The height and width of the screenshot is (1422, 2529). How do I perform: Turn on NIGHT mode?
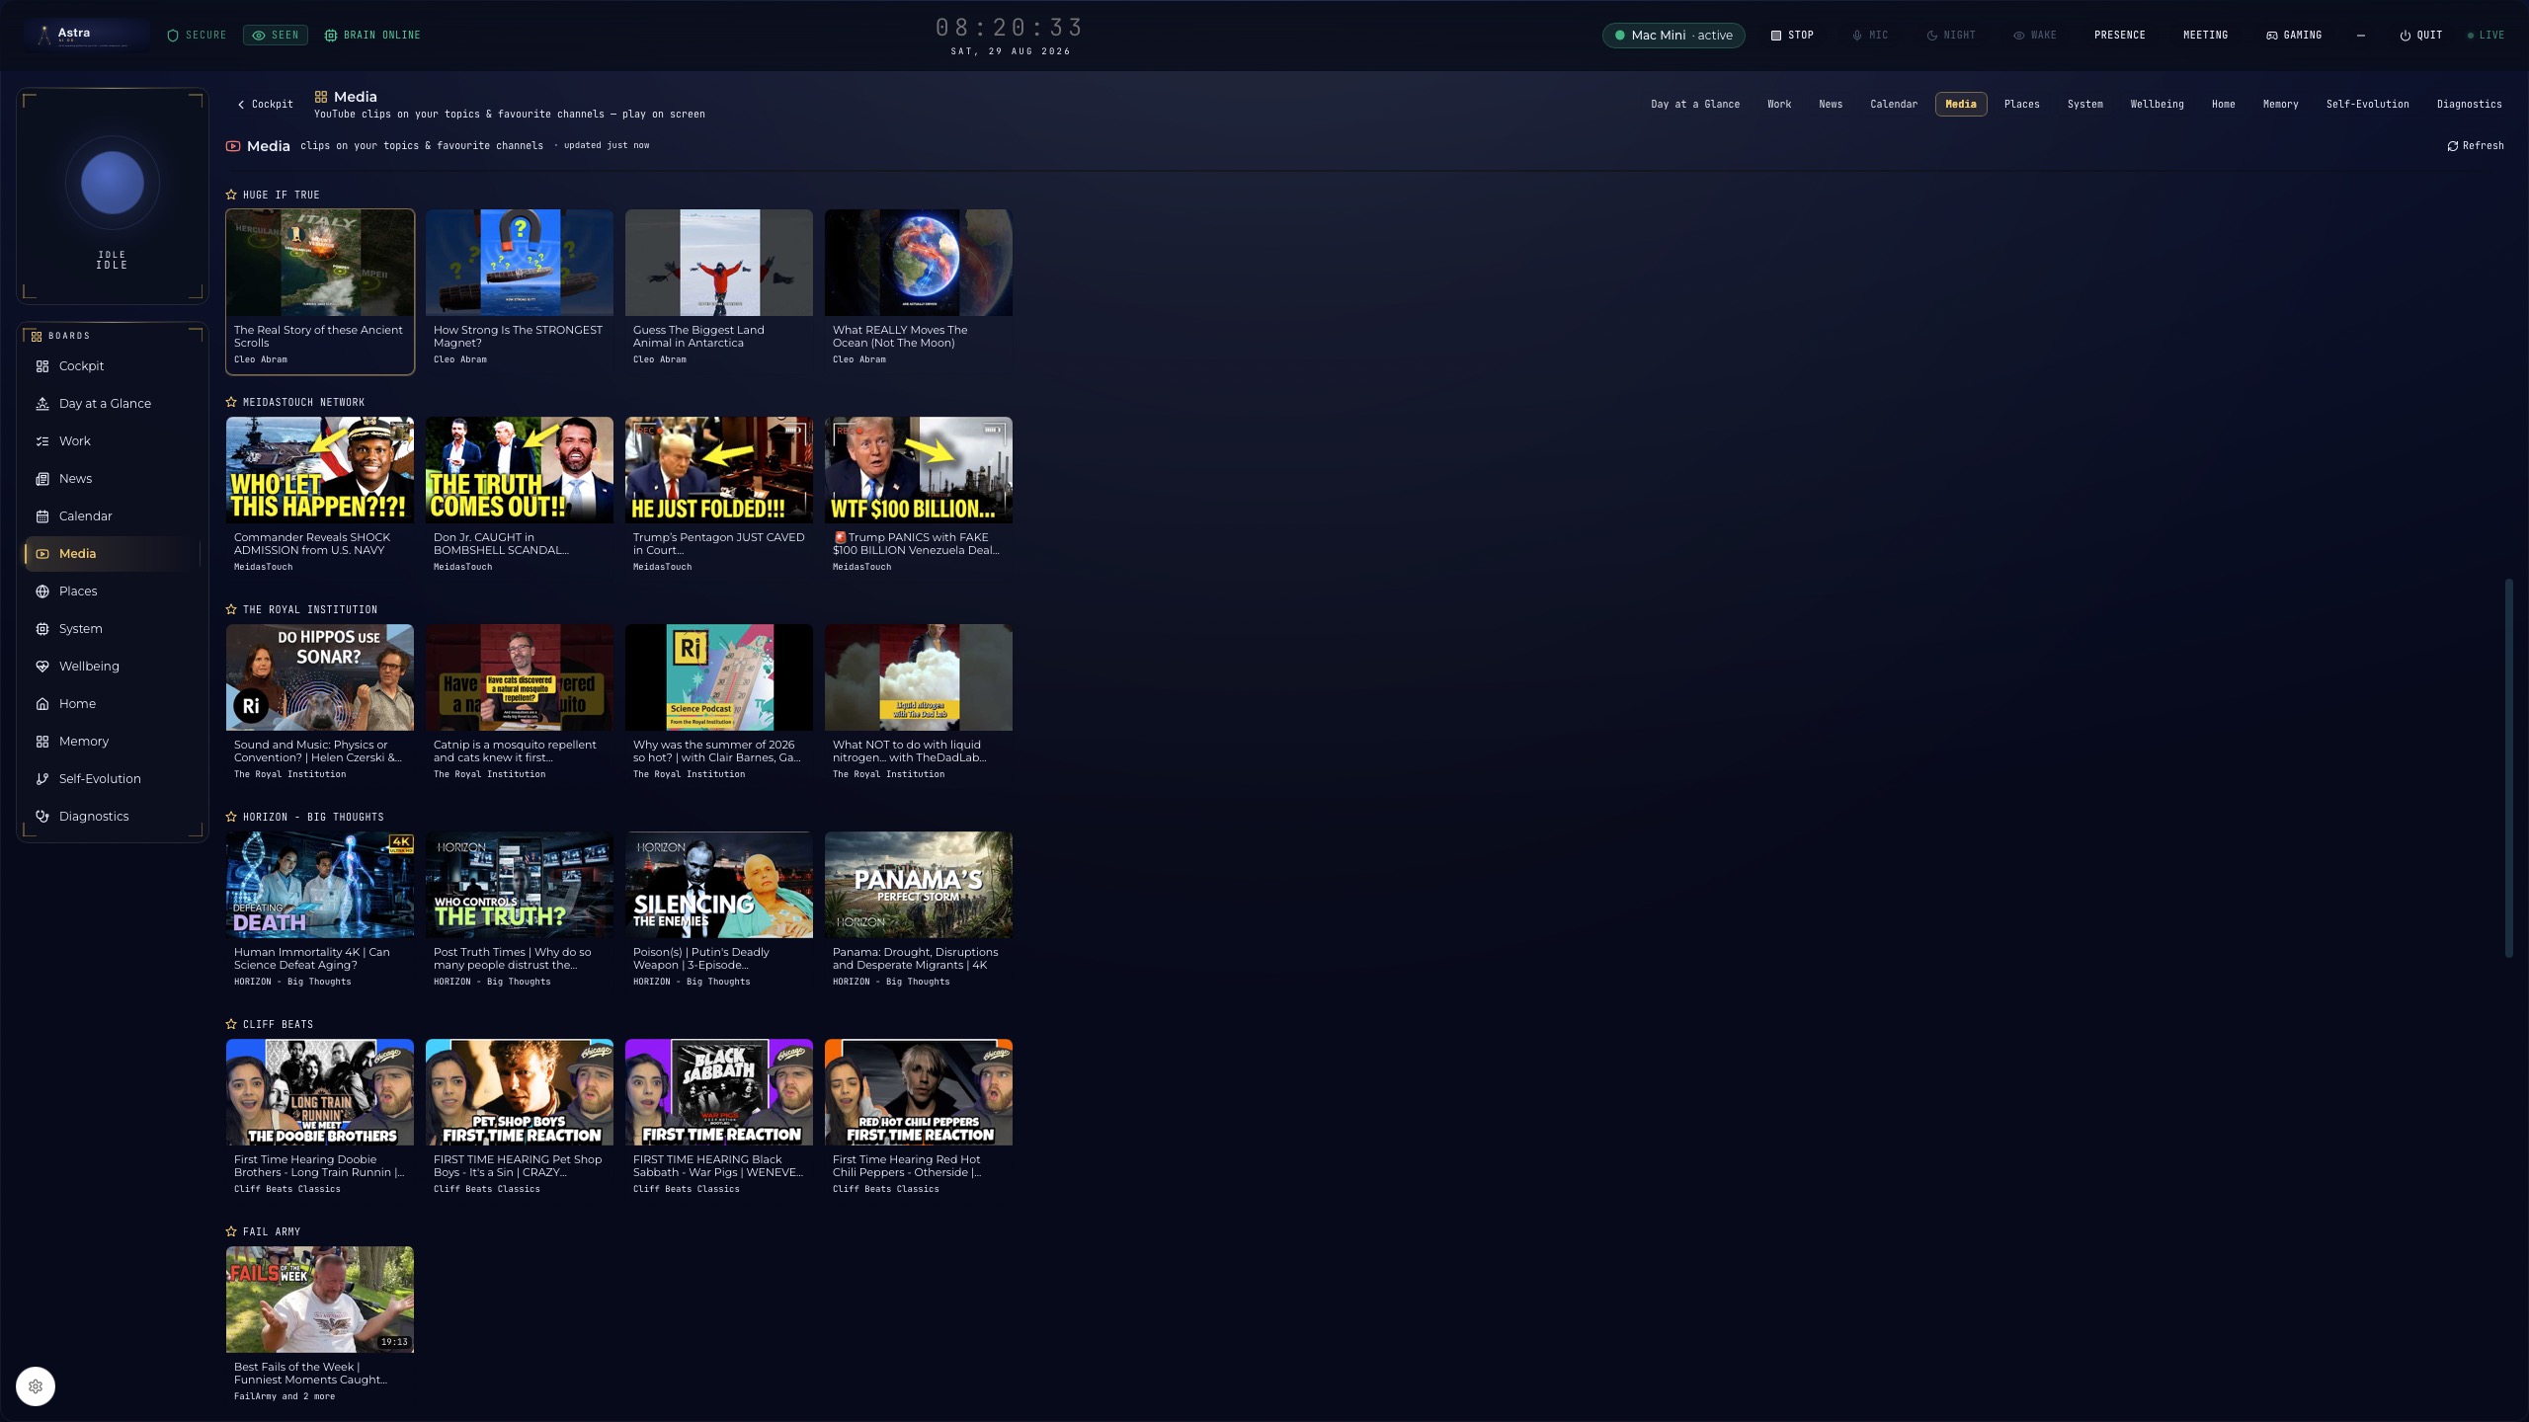coord(1951,36)
